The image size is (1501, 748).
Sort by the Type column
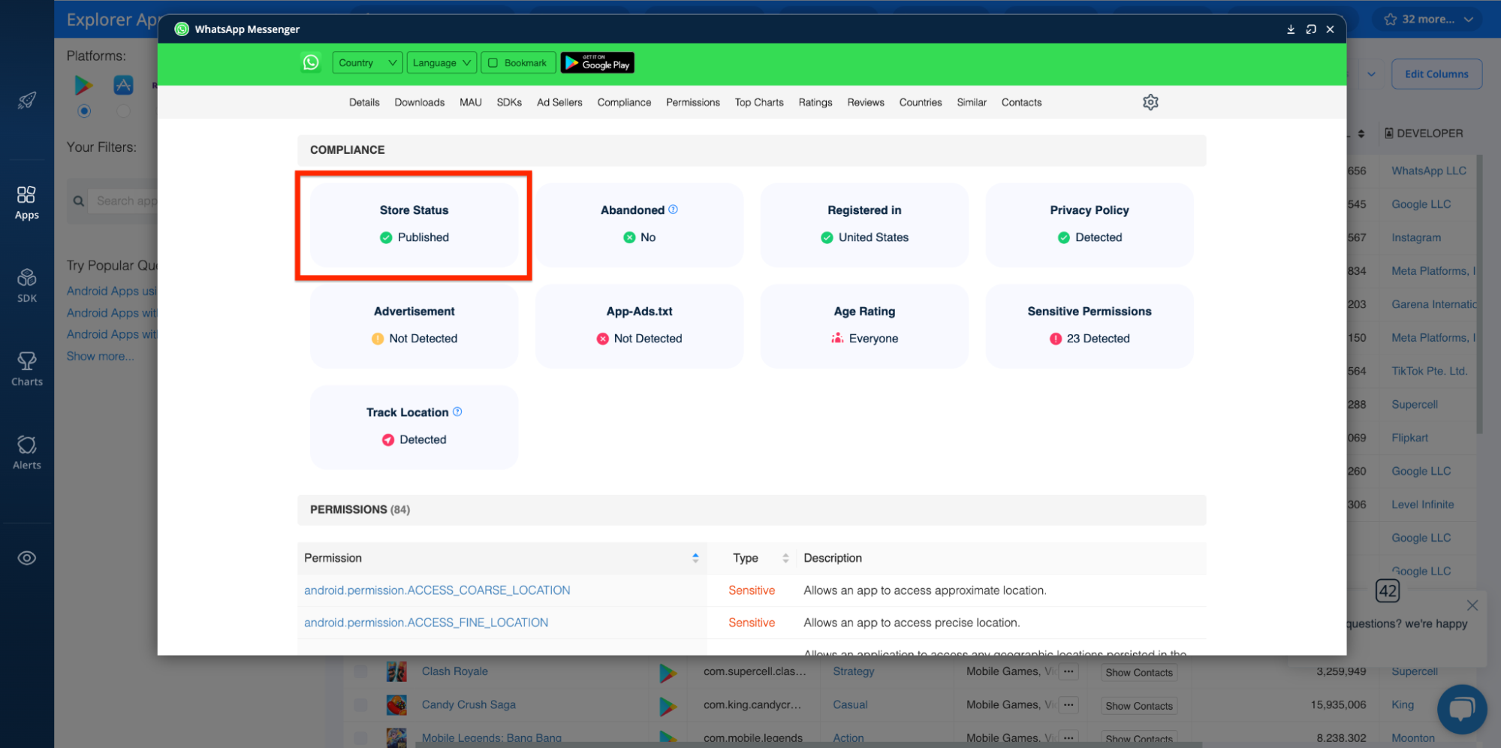tap(785, 558)
